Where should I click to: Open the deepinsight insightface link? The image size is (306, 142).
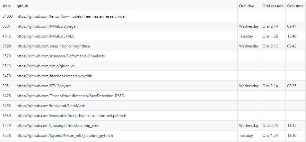tap(53, 46)
